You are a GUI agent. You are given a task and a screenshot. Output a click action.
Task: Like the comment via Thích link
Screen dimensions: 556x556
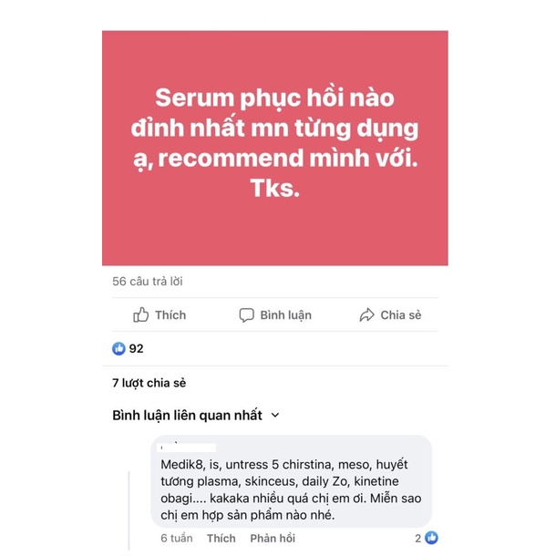221,539
